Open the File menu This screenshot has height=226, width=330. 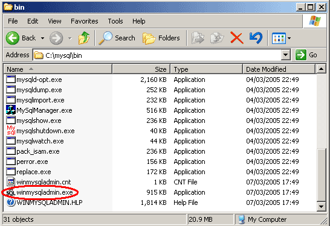[x=13, y=21]
